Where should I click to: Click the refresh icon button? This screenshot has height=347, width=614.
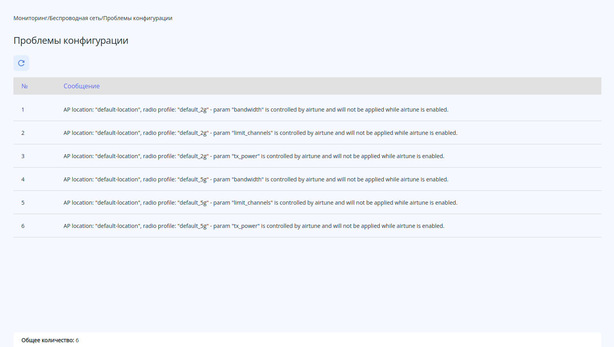coord(21,63)
